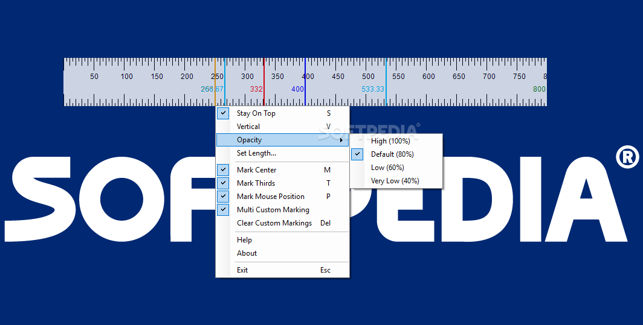Toggle the Mark Center checkmark
Image resolution: width=643 pixels, height=325 pixels.
click(x=223, y=170)
